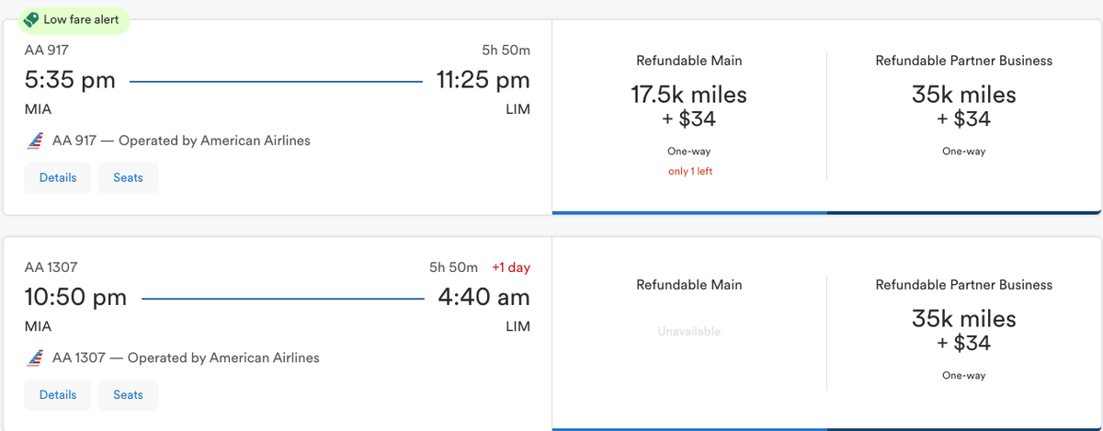View Seats for flight AA 1307
Screen dimensions: 1103x431
[128, 395]
